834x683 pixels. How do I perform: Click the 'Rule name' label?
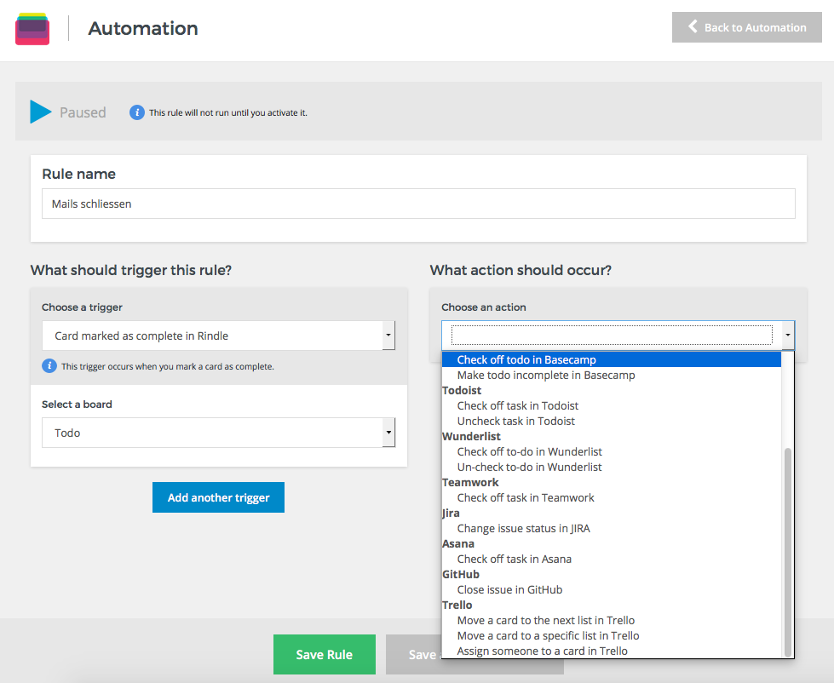[x=78, y=174]
